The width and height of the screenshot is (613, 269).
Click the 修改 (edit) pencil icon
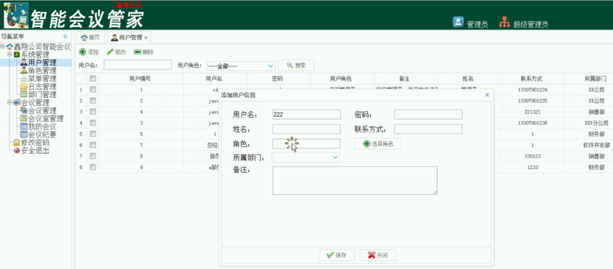(110, 52)
